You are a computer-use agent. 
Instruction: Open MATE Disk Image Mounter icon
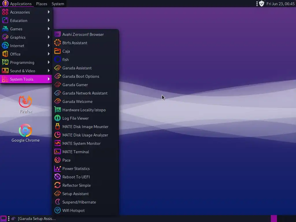coord(58,127)
